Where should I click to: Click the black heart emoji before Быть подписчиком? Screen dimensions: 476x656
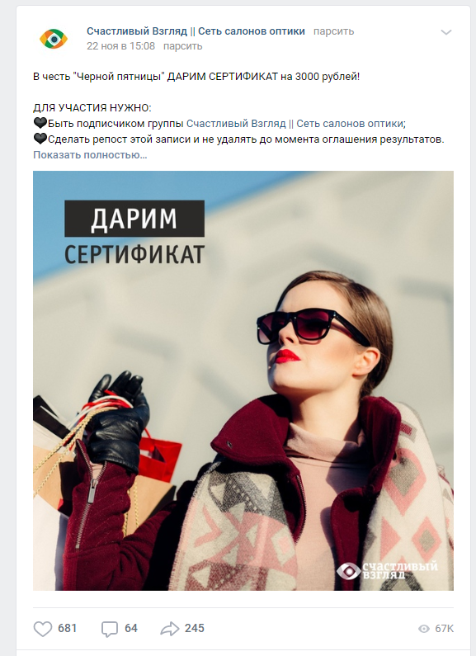(x=40, y=123)
